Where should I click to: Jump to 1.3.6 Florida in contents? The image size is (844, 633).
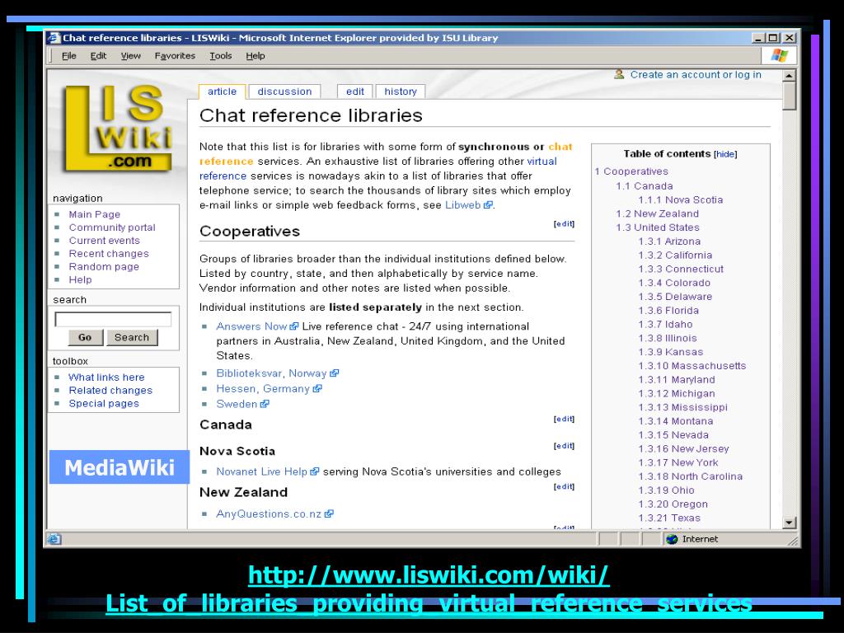pos(668,311)
